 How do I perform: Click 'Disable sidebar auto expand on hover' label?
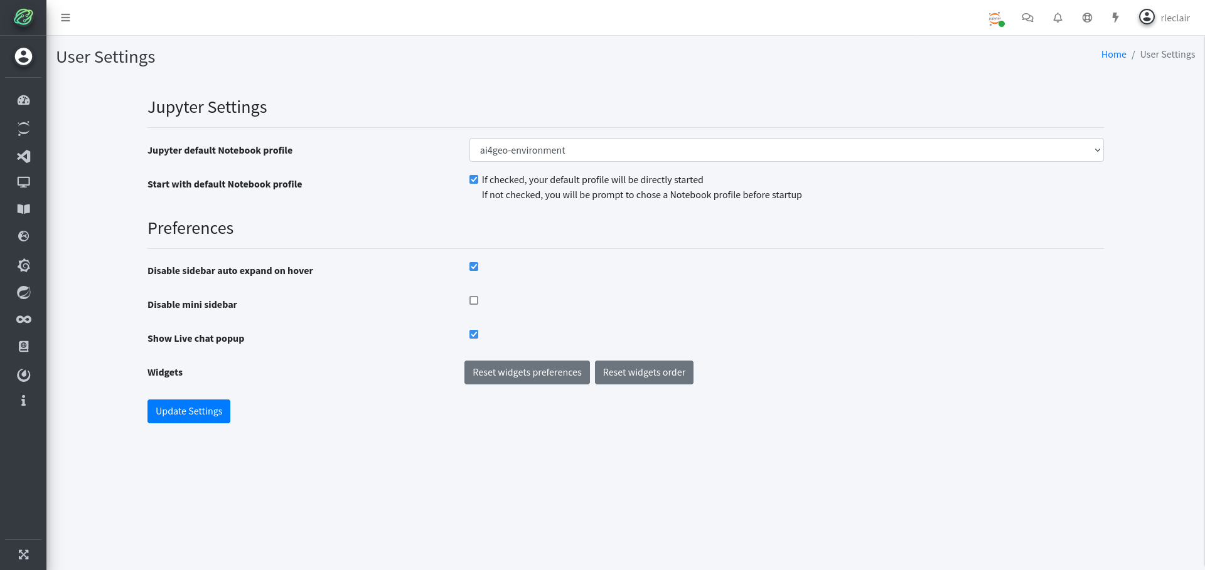[230, 271]
